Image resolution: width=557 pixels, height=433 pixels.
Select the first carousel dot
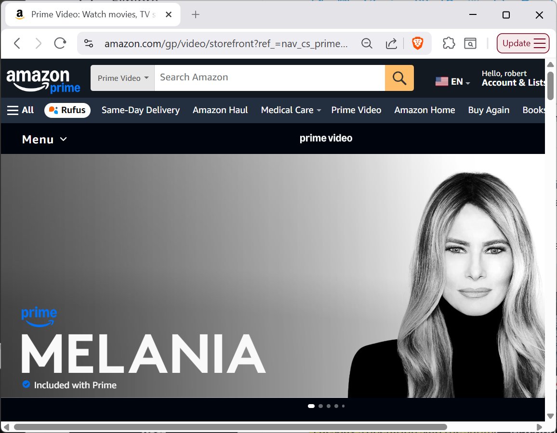click(x=311, y=406)
